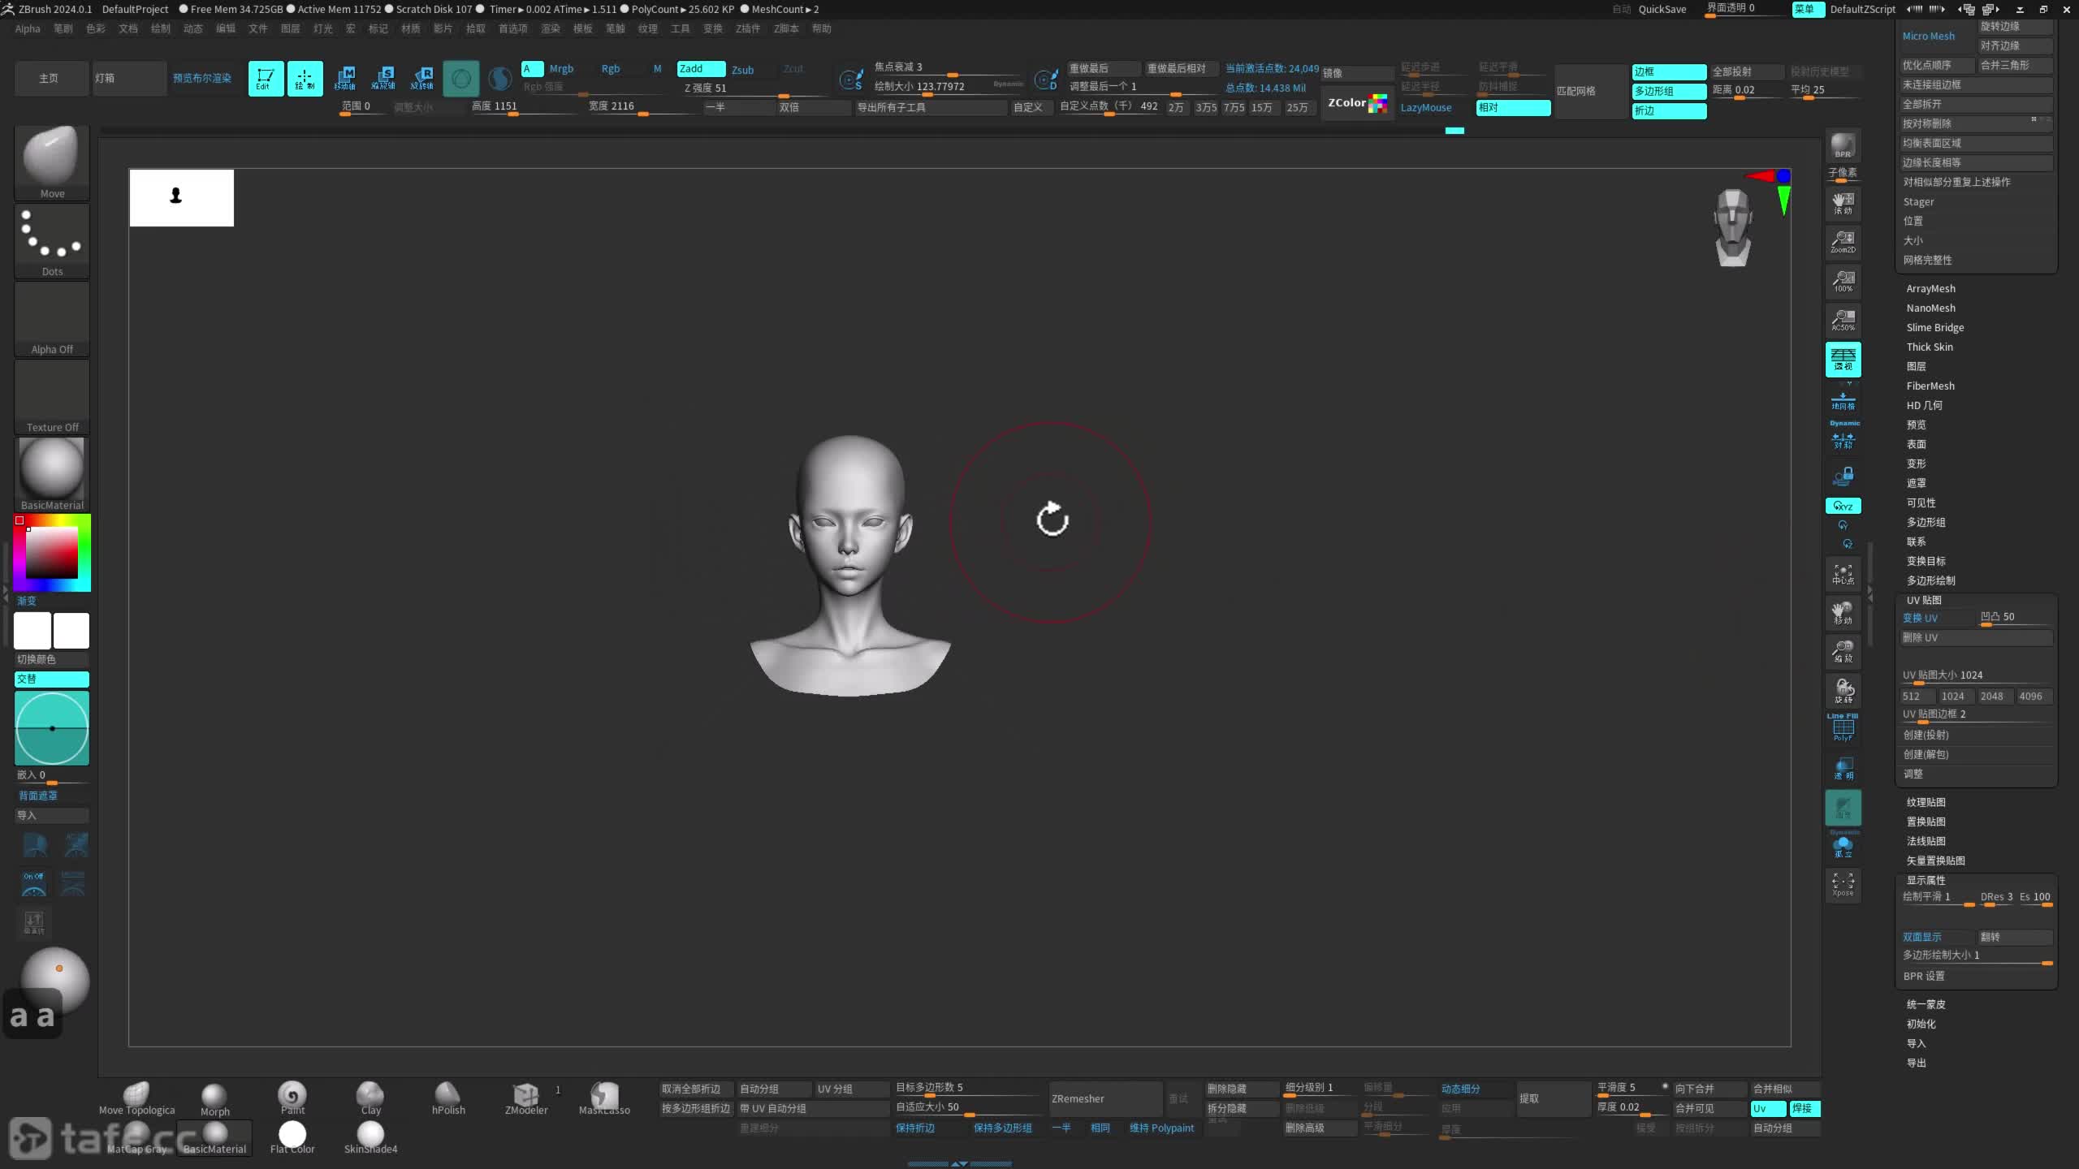This screenshot has width=2079, height=1169.
Task: Select the Scale axis (缩放轴) gizmo tool
Action: (x=383, y=79)
